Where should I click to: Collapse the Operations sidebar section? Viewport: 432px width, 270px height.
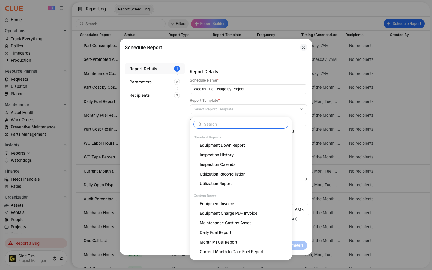click(65, 31)
